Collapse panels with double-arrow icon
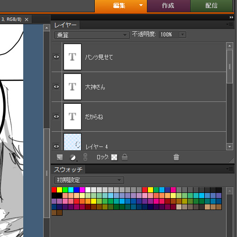The width and height of the screenshot is (237, 237). (x=231, y=18)
